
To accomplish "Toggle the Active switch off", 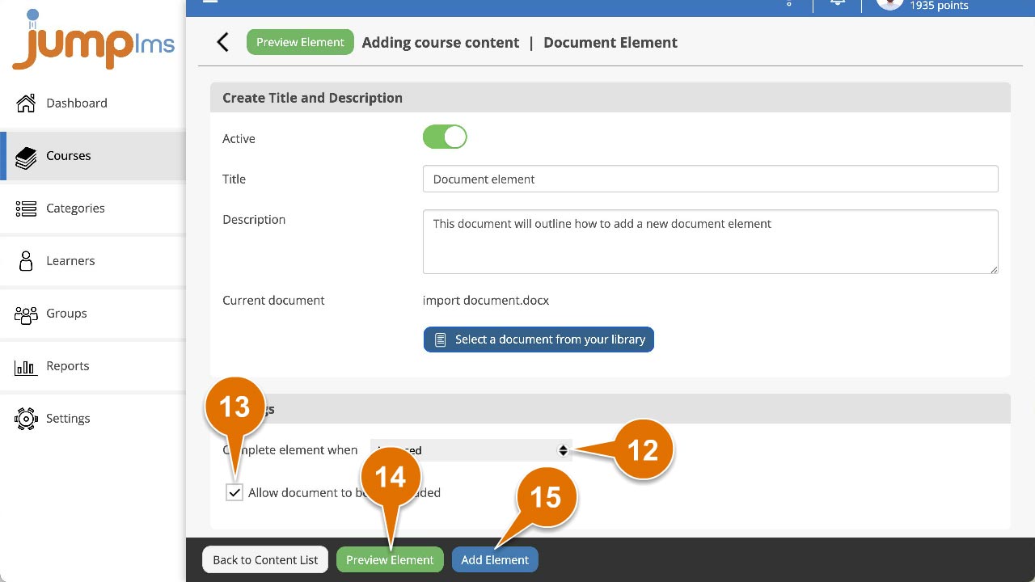I will (445, 137).
